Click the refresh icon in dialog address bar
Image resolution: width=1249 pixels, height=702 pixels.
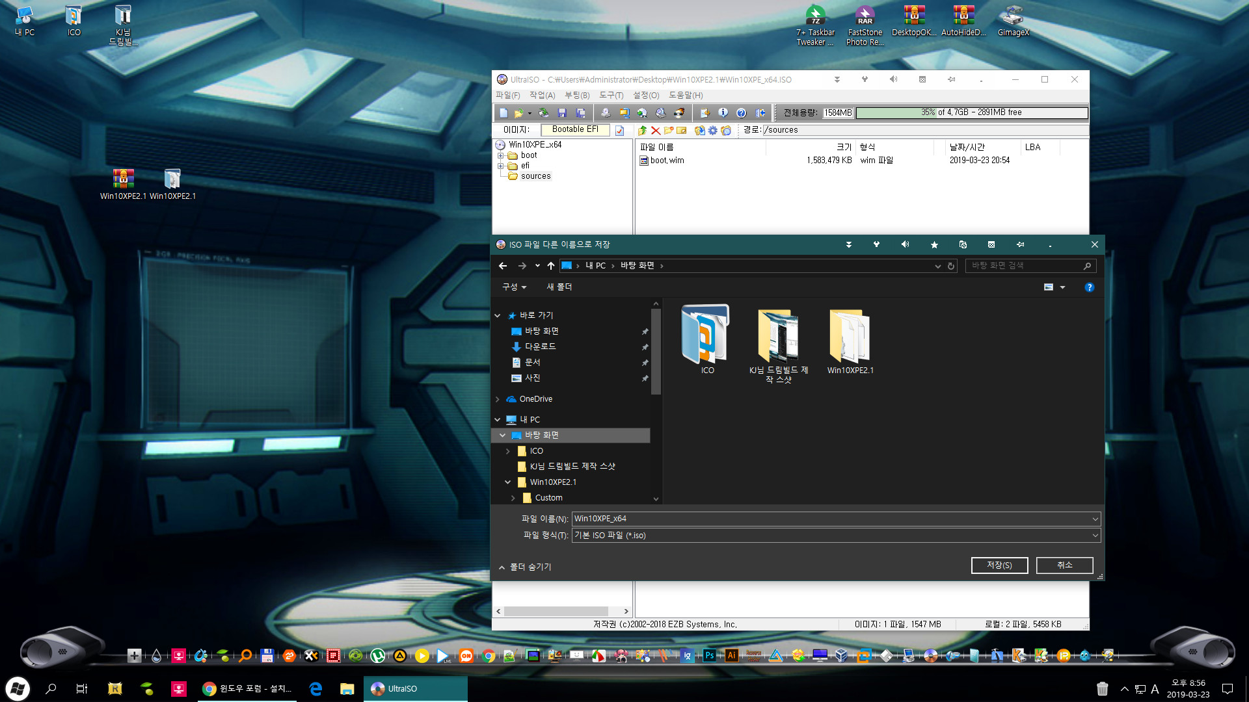click(951, 266)
